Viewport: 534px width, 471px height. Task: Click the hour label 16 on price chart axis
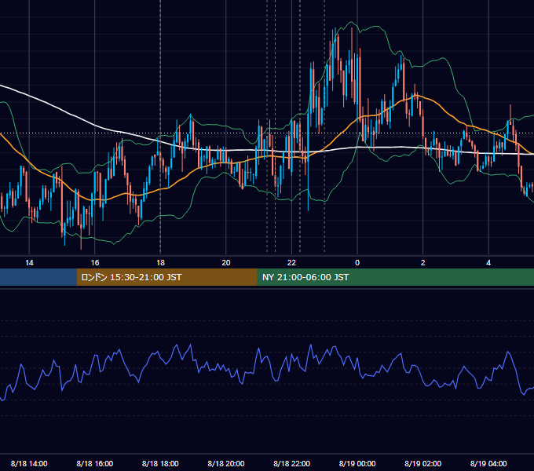click(95, 263)
